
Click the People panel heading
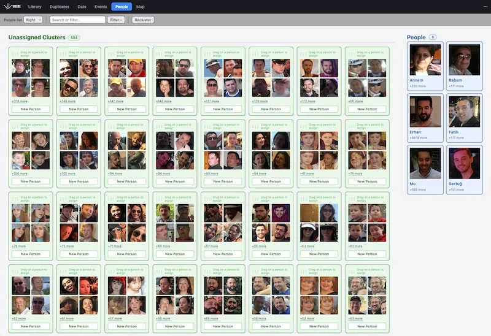(x=416, y=37)
